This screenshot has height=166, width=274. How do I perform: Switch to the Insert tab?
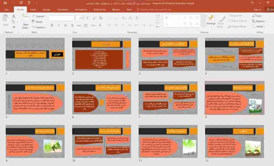click(33, 10)
